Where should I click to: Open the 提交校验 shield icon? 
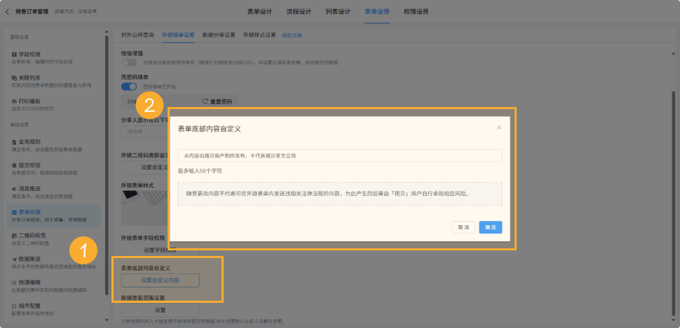pyautogui.click(x=14, y=165)
